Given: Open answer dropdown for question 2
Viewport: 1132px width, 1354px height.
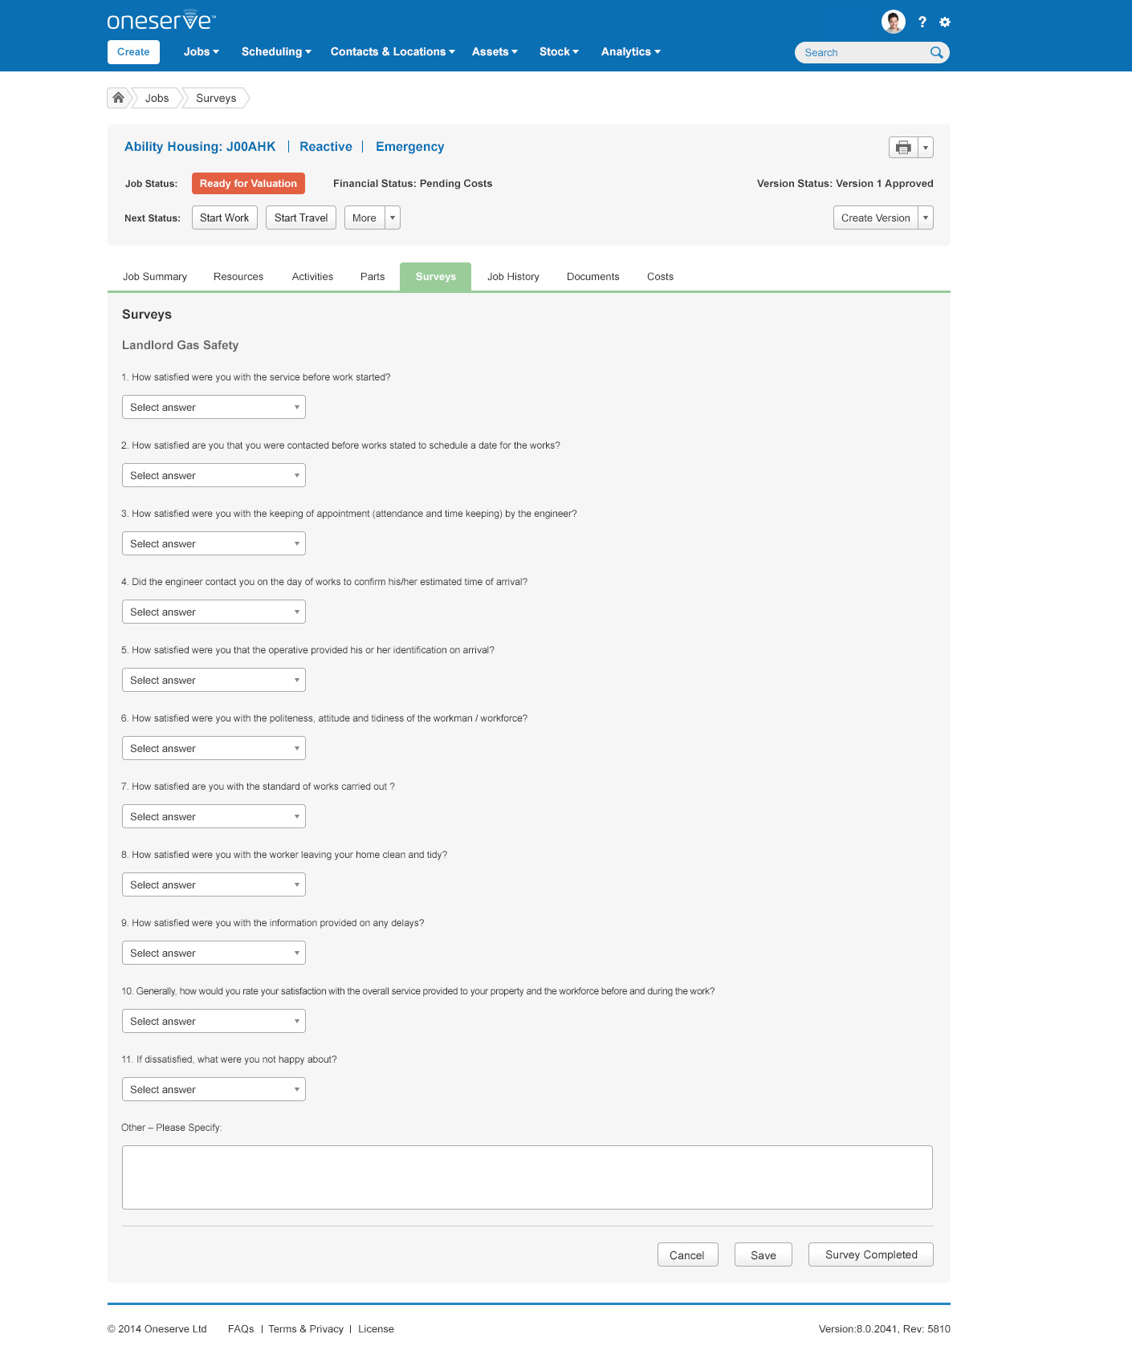Looking at the screenshot, I should click(x=214, y=475).
